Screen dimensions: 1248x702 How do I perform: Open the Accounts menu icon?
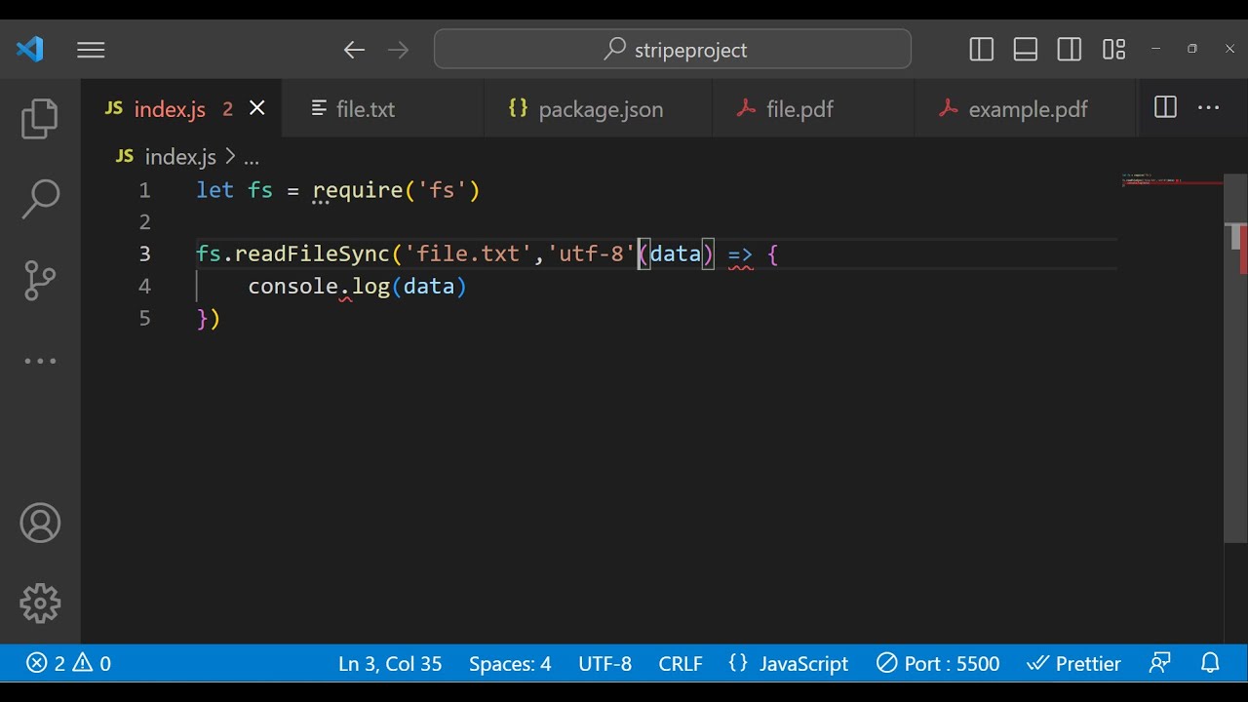tap(40, 524)
